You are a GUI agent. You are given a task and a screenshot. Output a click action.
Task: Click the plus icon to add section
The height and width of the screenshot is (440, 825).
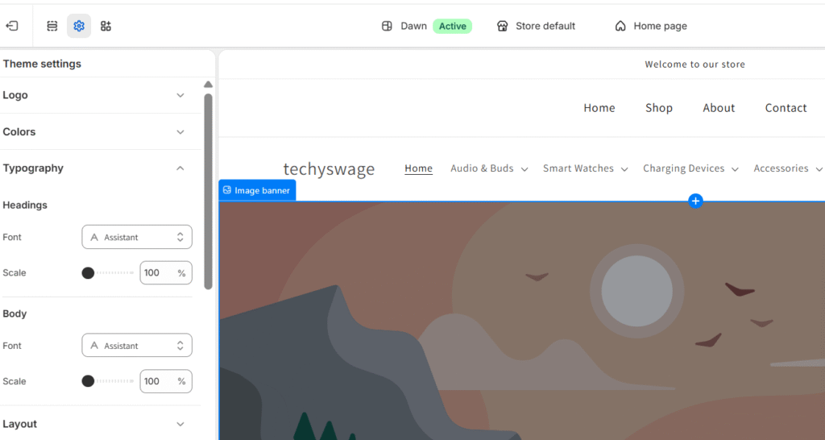click(x=695, y=201)
